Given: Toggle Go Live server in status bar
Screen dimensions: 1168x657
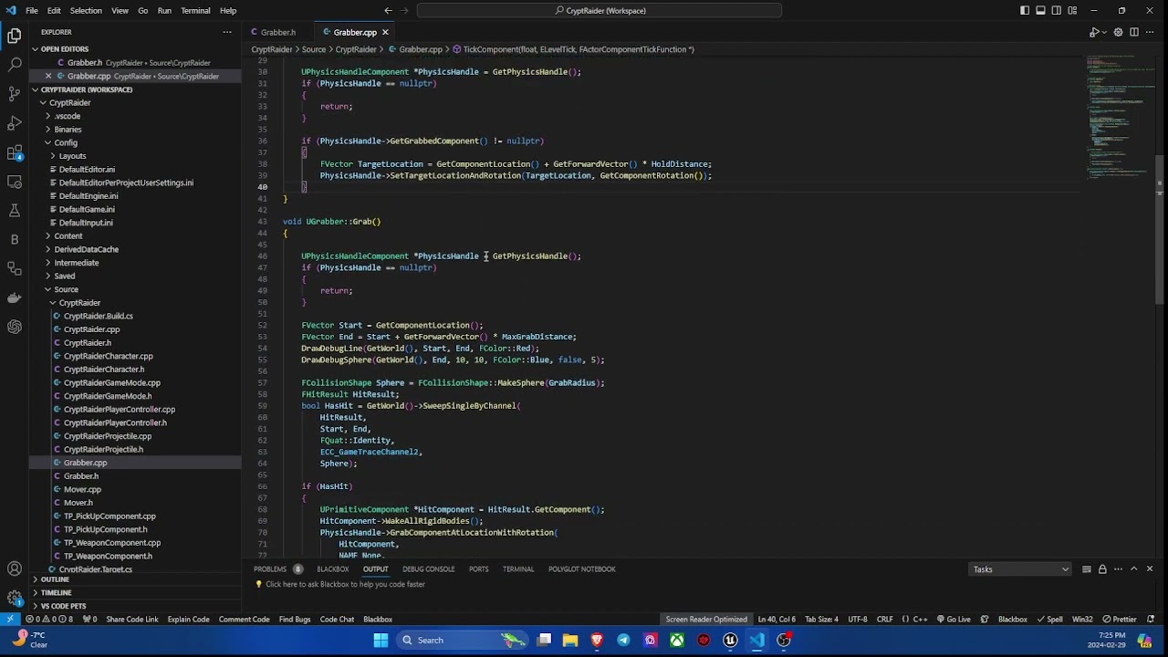Looking at the screenshot, I should pyautogui.click(x=954, y=620).
